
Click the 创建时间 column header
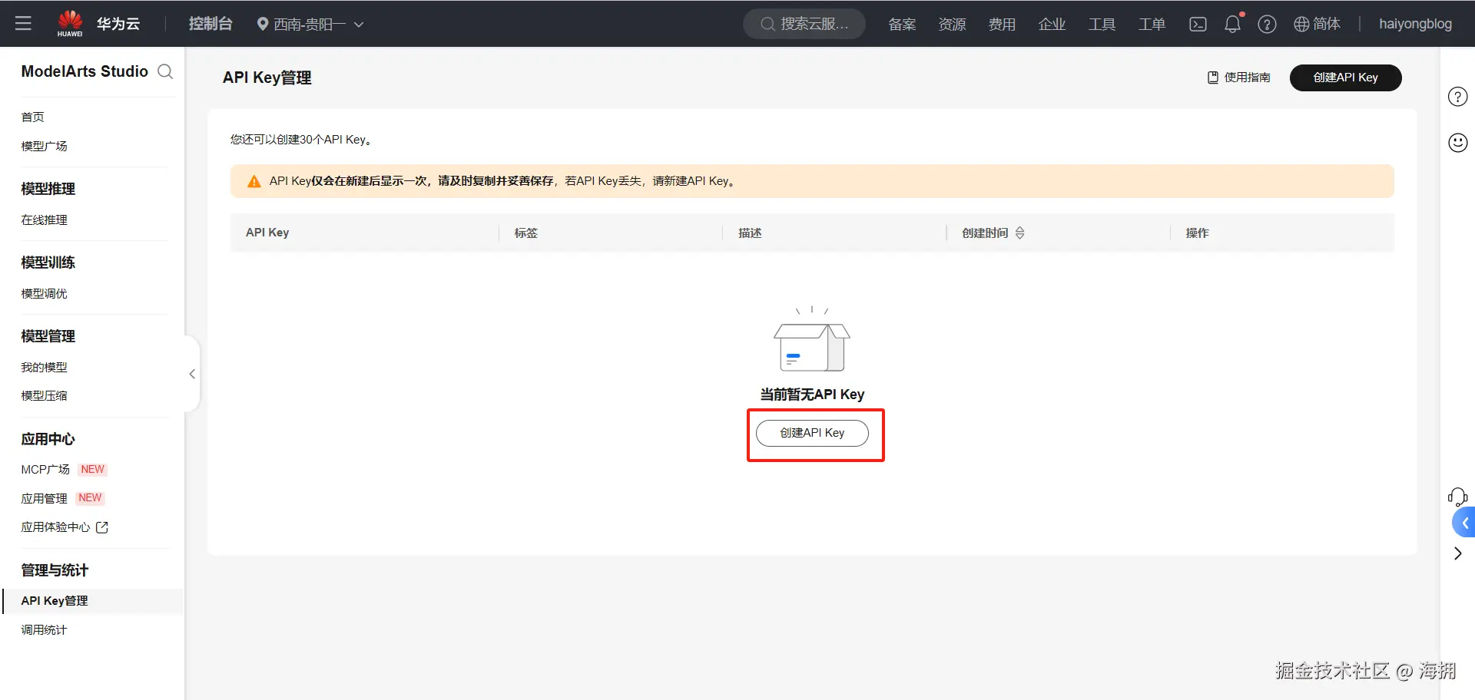point(985,233)
